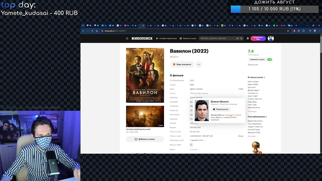Viewport: 322px width, 181px height.
Task: Open the Трейлер (дублированный) link
Action: pos(138,129)
